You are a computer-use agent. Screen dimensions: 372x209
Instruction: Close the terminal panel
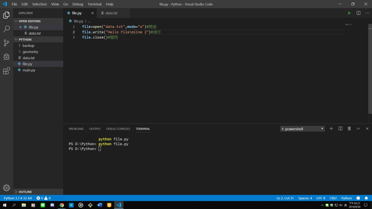(x=367, y=129)
